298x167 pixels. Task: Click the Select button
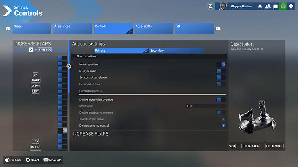(32, 160)
